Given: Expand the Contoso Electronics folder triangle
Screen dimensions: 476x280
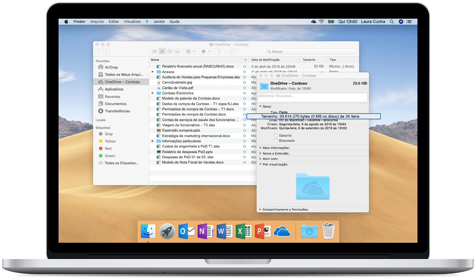Looking at the screenshot, I should [x=153, y=93].
